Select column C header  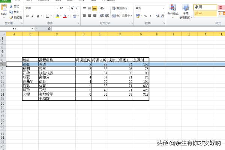pos(57,34)
